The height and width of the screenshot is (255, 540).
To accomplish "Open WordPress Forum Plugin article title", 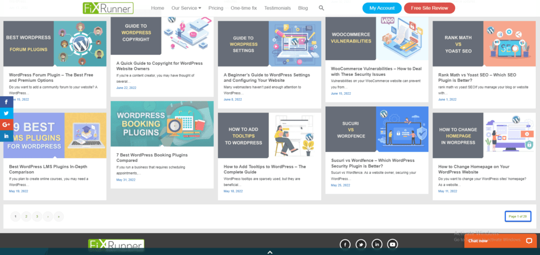I will coord(51,77).
